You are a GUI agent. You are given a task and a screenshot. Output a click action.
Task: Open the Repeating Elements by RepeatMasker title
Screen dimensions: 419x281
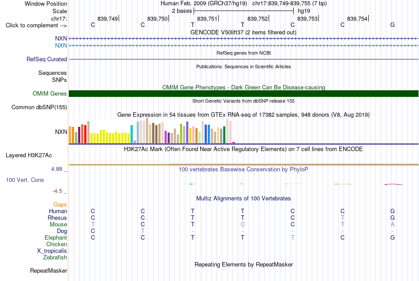tap(243, 264)
